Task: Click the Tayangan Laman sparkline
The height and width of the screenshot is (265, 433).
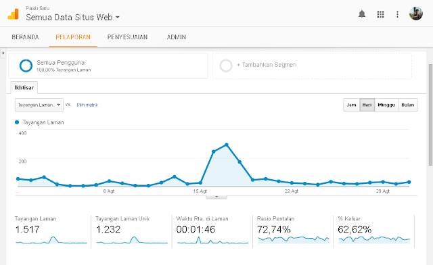Action: point(51,240)
